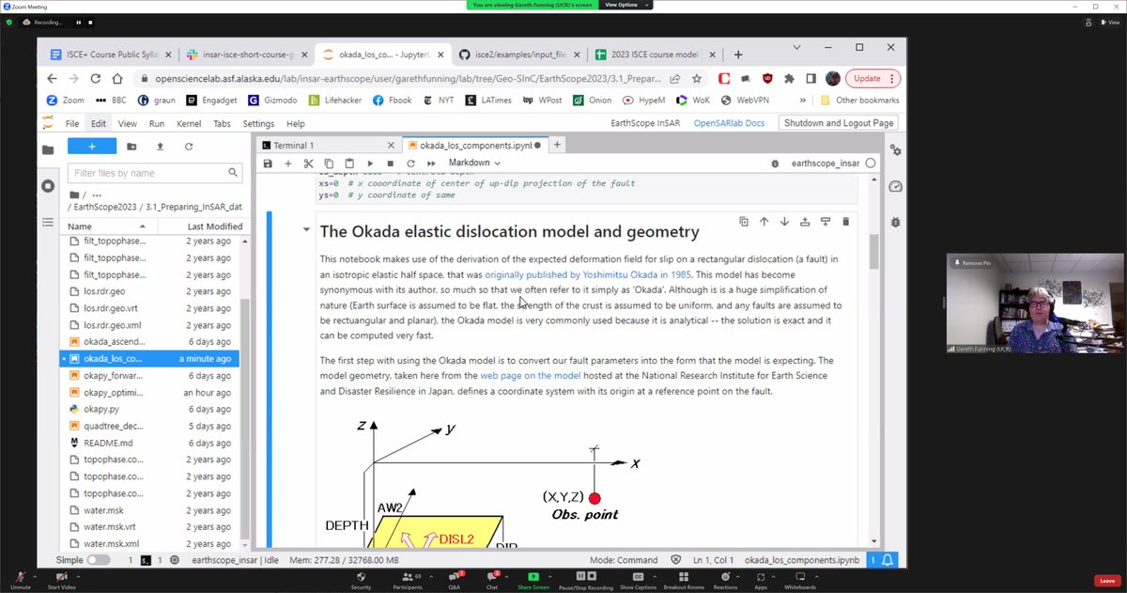Focus the Filter files by name field
Viewport: 1127px width, 593px height.
coord(155,173)
